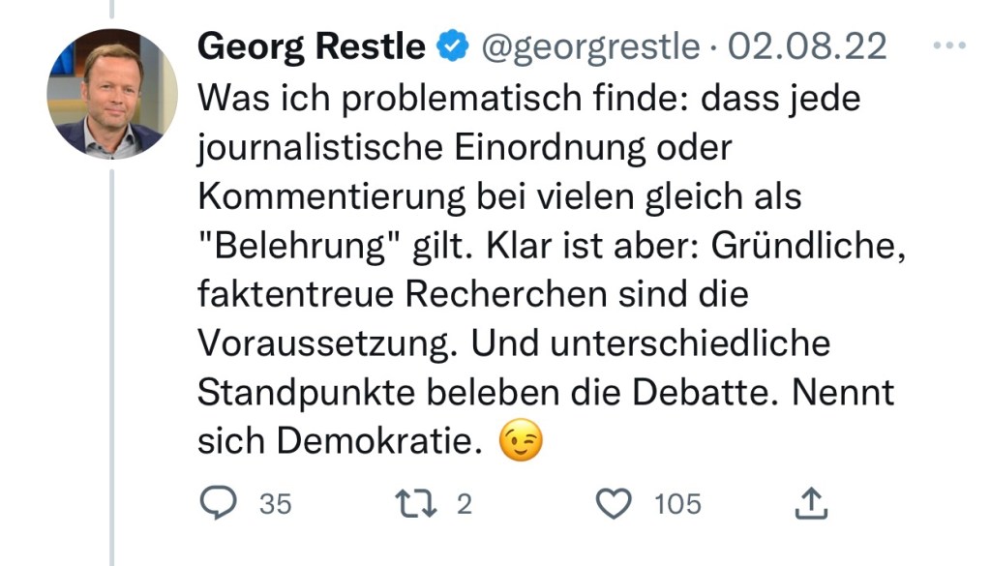Open the profile picture avatar
This screenshot has height=566, width=991.
112,94
